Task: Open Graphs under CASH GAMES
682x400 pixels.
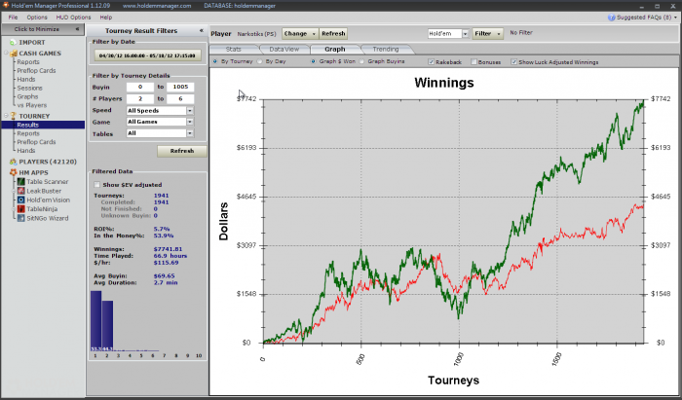Action: coord(27,96)
